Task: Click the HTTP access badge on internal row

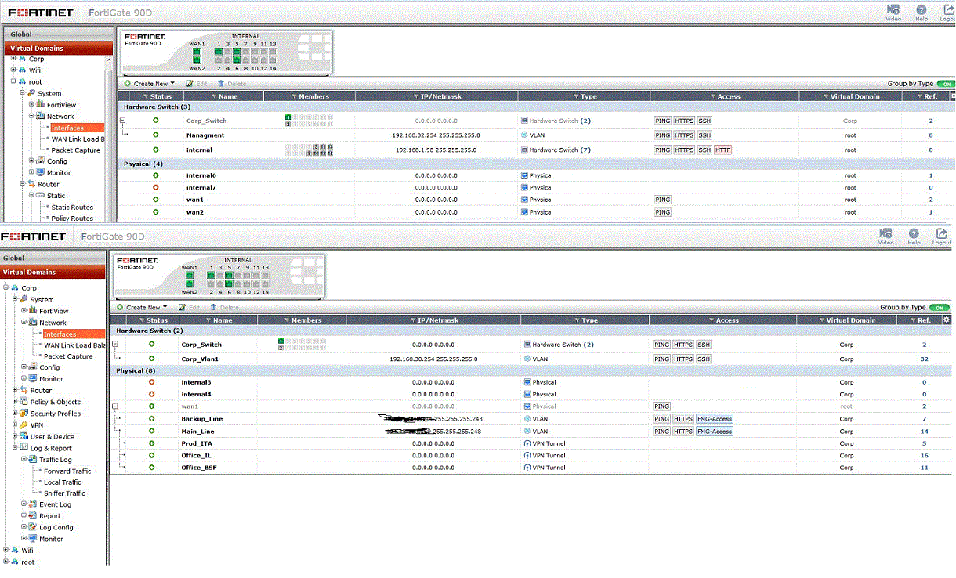Action: pos(722,150)
